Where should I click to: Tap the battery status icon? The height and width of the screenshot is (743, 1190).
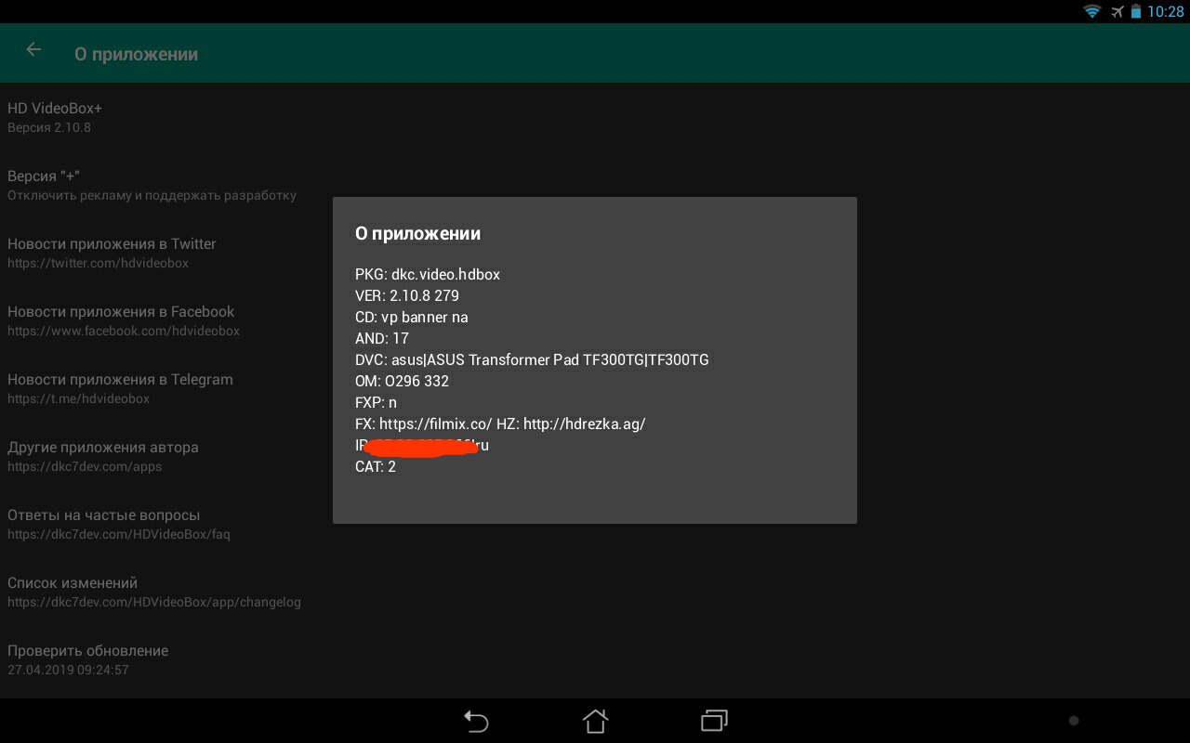1135,11
